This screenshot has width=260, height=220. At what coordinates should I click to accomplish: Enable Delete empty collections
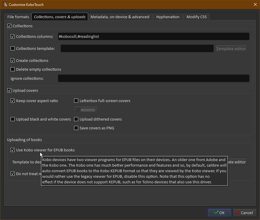[x=13, y=69]
